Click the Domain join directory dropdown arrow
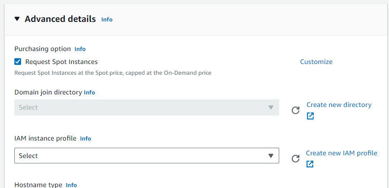The width and height of the screenshot is (389, 188). [x=271, y=107]
